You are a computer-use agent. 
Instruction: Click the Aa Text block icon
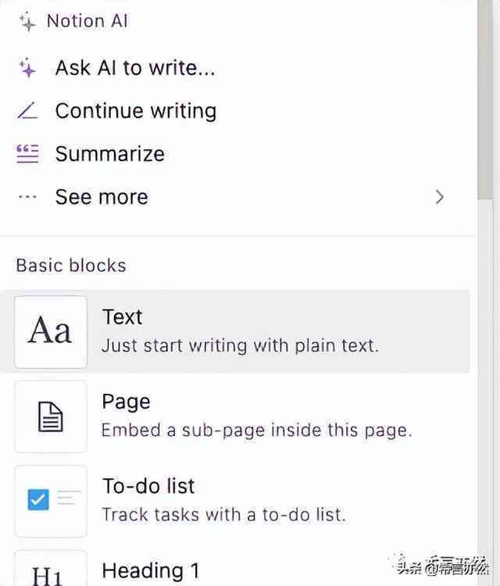click(51, 332)
